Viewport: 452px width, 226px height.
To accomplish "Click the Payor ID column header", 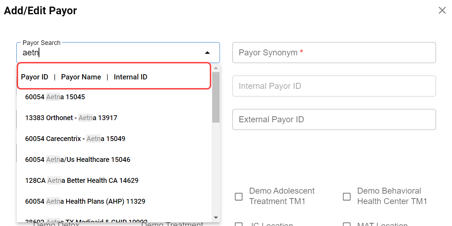I will pos(34,77).
